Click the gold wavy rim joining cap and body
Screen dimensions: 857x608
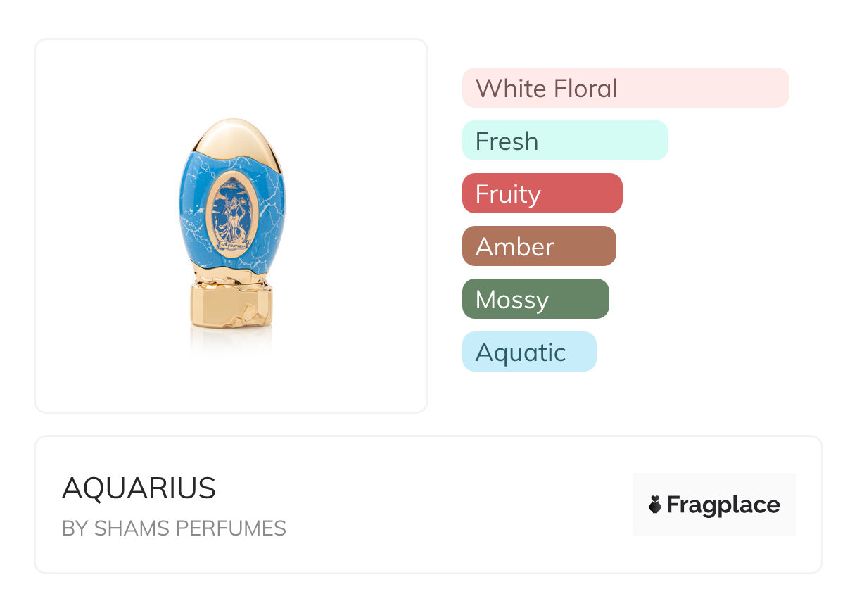[x=233, y=156]
